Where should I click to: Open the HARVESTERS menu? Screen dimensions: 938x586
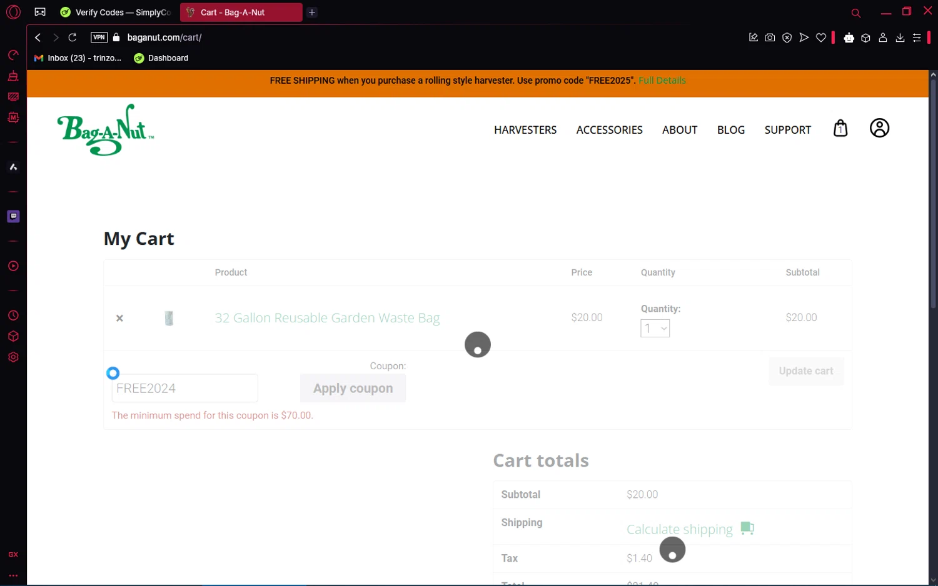pyautogui.click(x=525, y=130)
